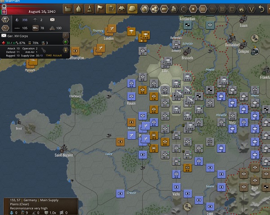The width and height of the screenshot is (270, 215).
Task: Select the gray bomber unit at Lille
Action: coord(168,61)
